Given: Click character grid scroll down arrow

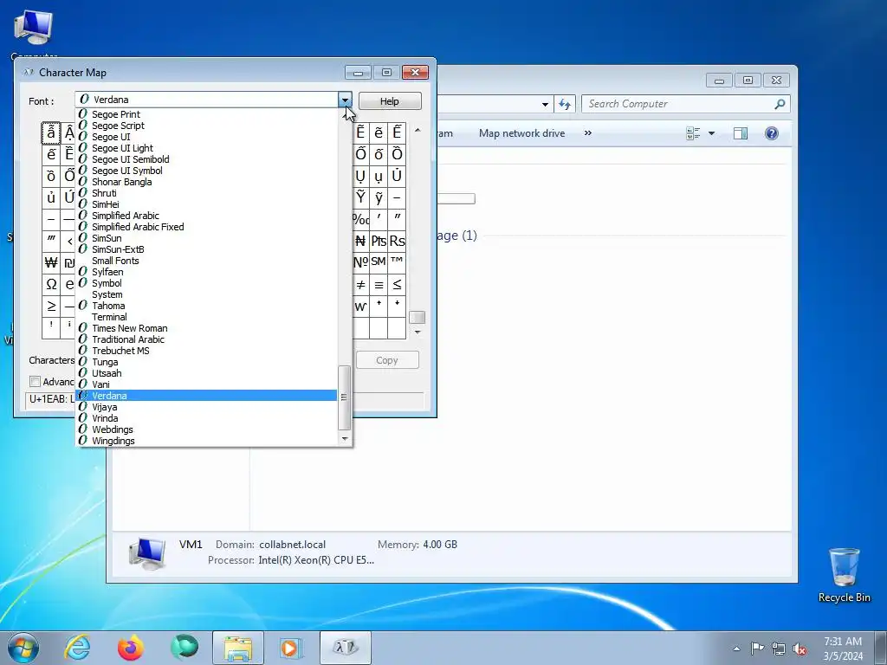Looking at the screenshot, I should click(x=418, y=332).
